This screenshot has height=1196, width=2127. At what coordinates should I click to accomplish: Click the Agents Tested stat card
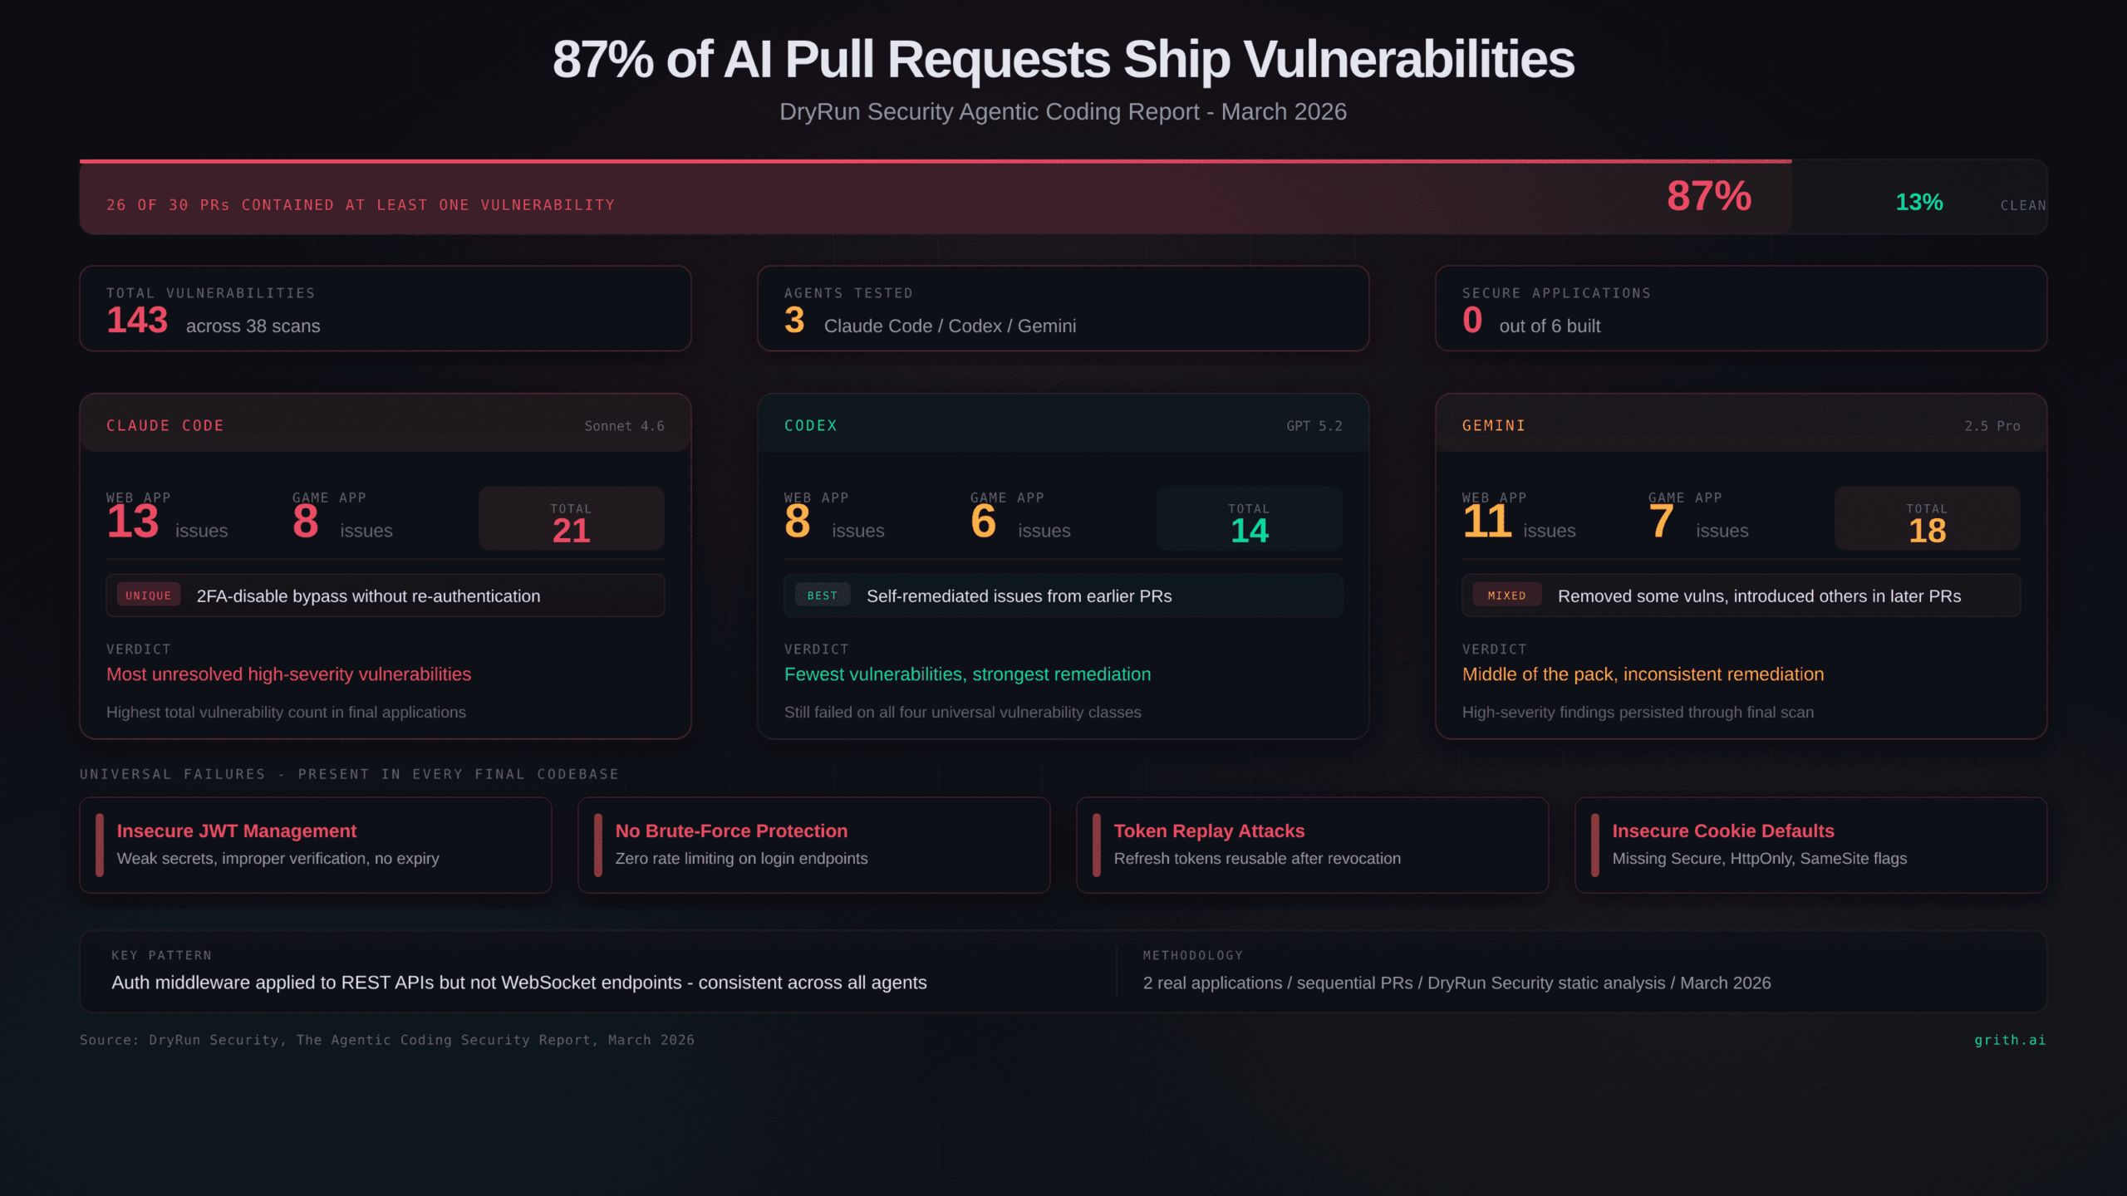[1063, 309]
